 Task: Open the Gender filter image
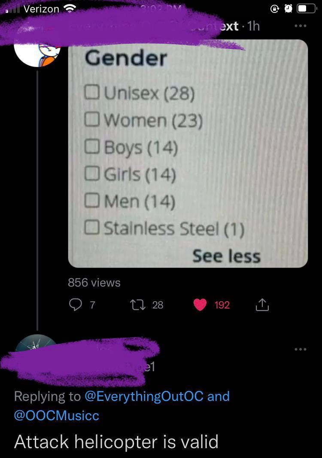pyautogui.click(x=188, y=154)
